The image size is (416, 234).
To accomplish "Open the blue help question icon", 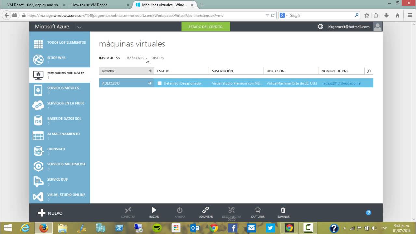I will coord(369,213).
